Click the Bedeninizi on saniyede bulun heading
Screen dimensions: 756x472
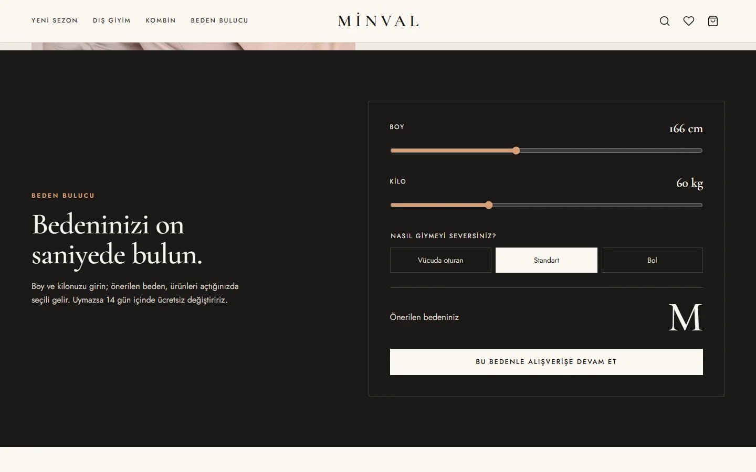117,240
